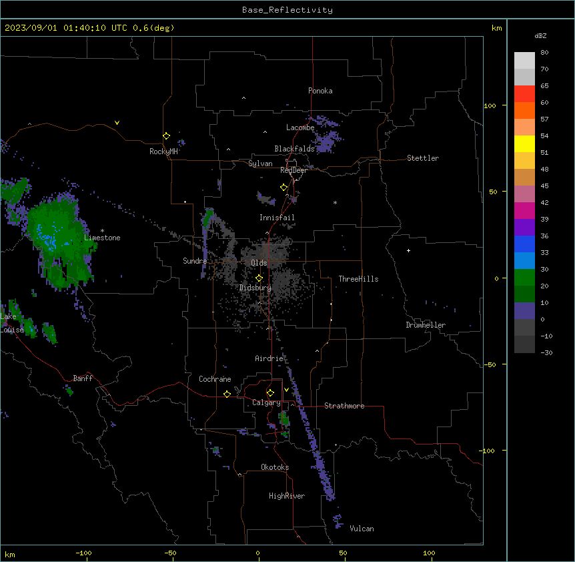Click the 100 tick label on the right axis
The image size is (575, 562).
(490, 105)
